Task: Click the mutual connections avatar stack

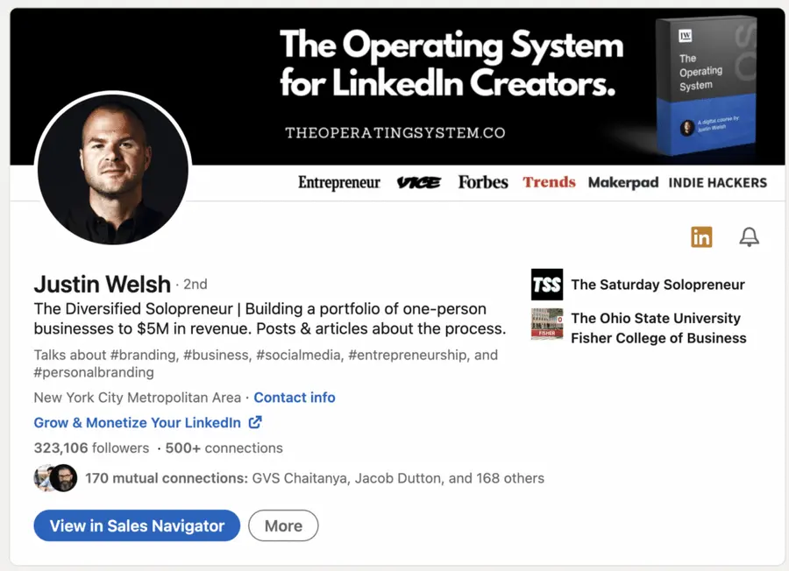Action: (x=54, y=478)
